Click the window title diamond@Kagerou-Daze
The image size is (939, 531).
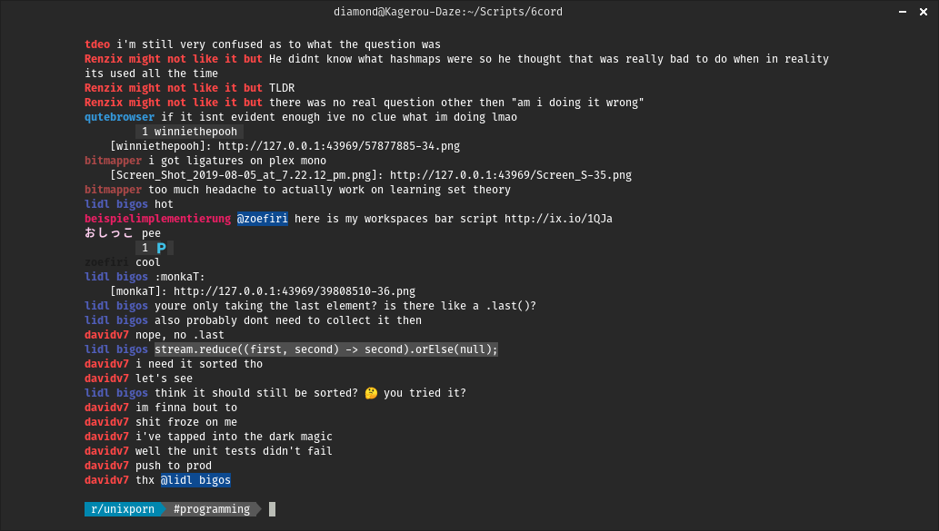tap(469, 13)
